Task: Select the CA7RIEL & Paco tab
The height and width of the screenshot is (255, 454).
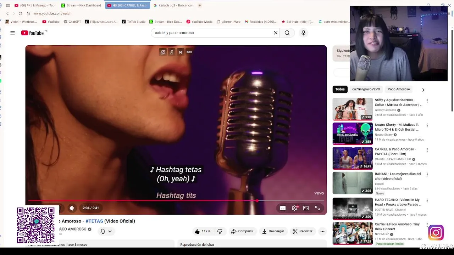Action: coord(127,5)
